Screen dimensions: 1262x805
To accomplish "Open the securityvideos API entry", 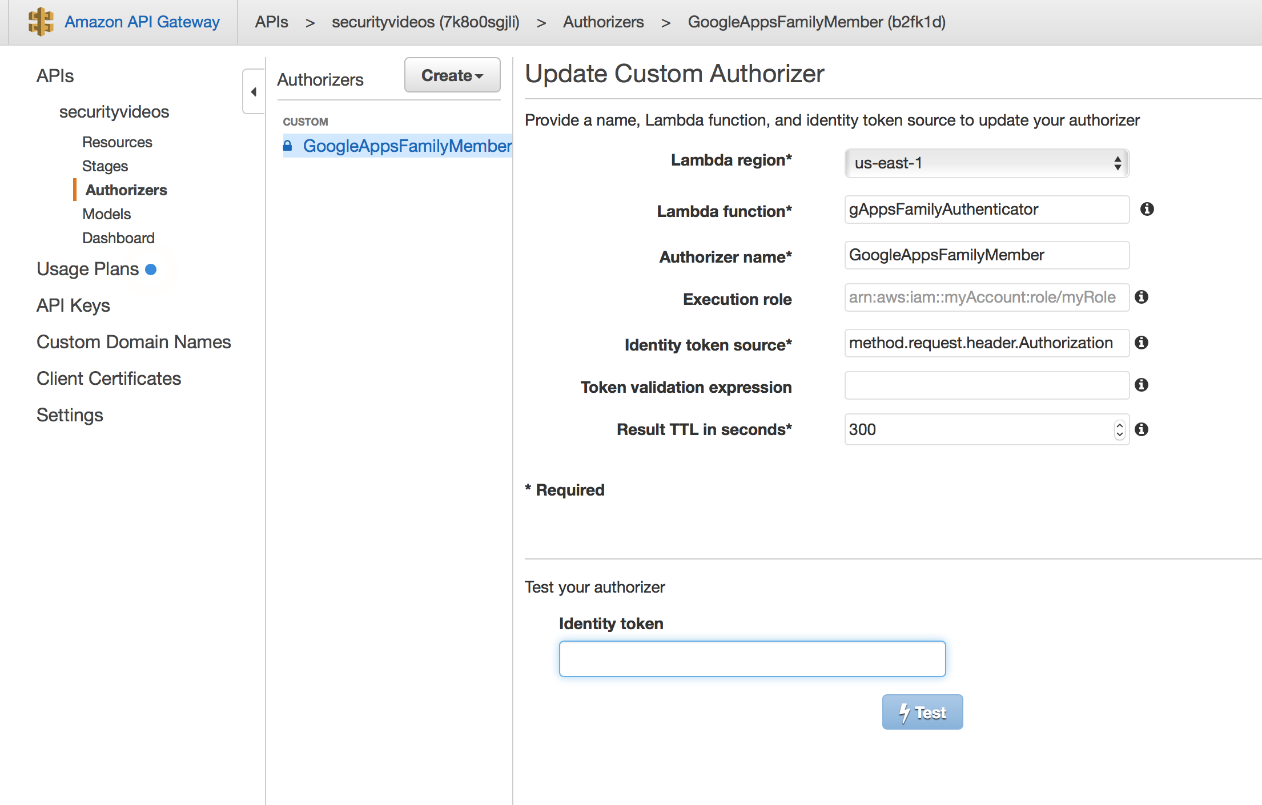I will point(114,111).
